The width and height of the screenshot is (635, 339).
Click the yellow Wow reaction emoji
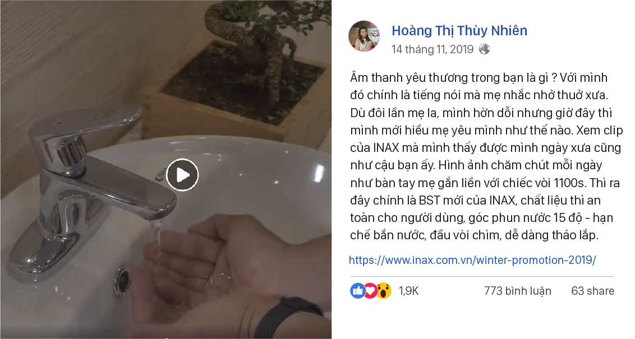[384, 290]
